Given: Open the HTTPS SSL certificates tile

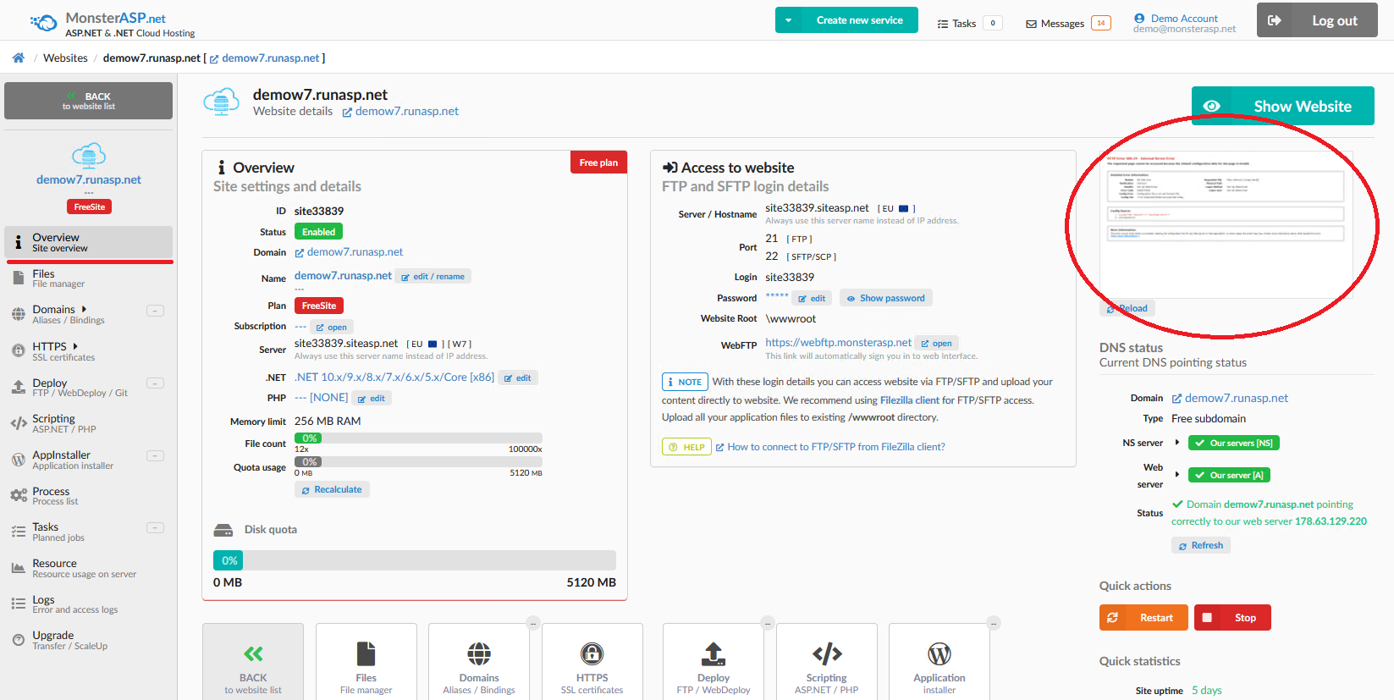Looking at the screenshot, I should click(592, 653).
